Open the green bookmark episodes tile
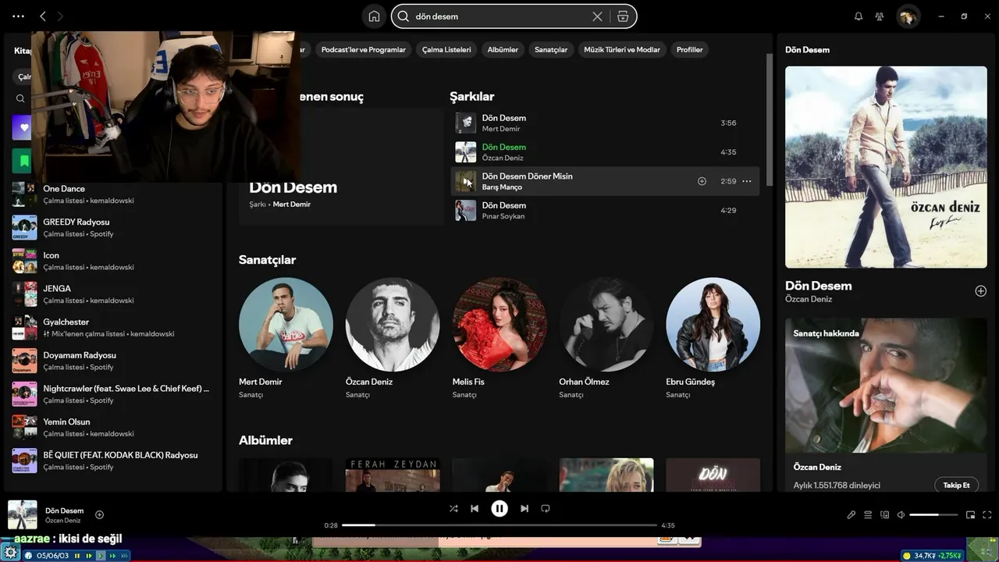 pyautogui.click(x=22, y=161)
